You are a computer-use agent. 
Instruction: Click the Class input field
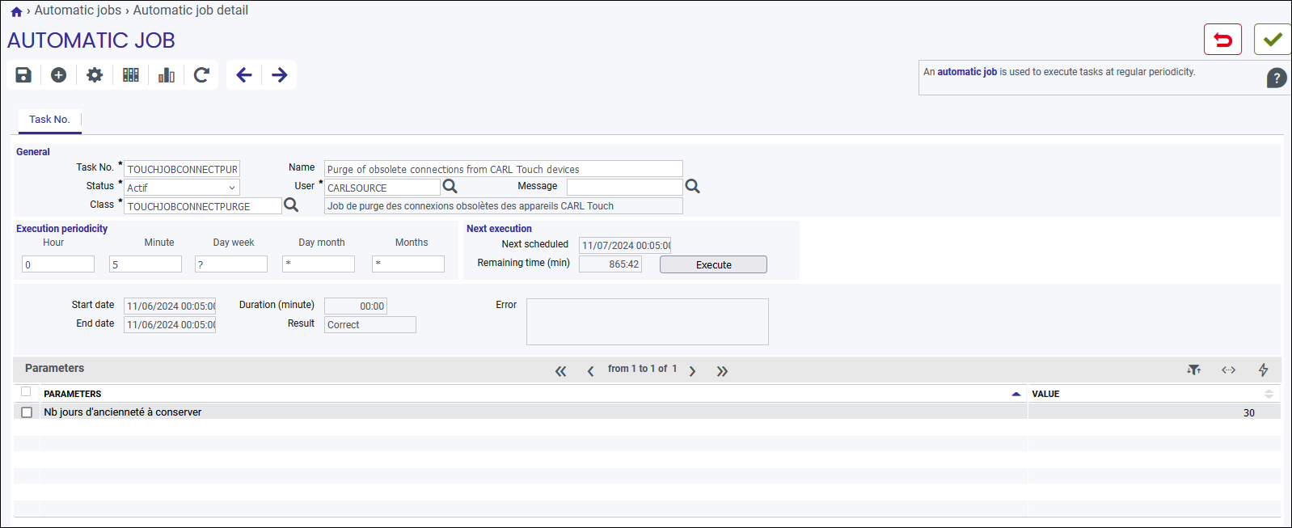click(x=203, y=206)
